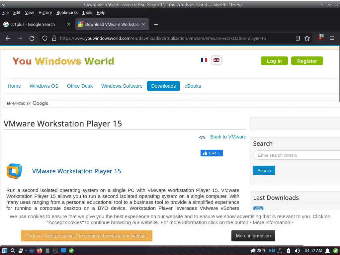
Task: Bookmark this page with the star
Action: [307, 39]
